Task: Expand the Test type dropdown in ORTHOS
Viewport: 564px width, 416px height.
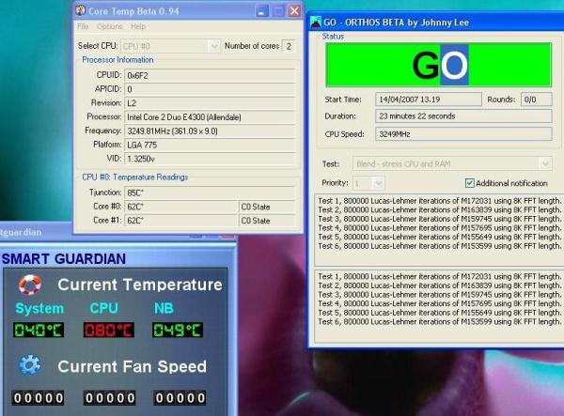Action: pyautogui.click(x=545, y=164)
